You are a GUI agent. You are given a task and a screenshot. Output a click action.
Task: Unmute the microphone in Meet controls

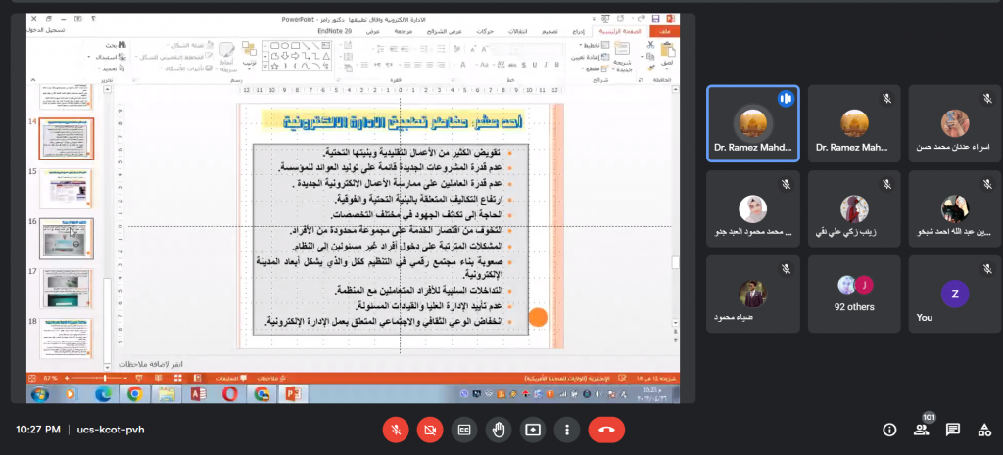396,429
